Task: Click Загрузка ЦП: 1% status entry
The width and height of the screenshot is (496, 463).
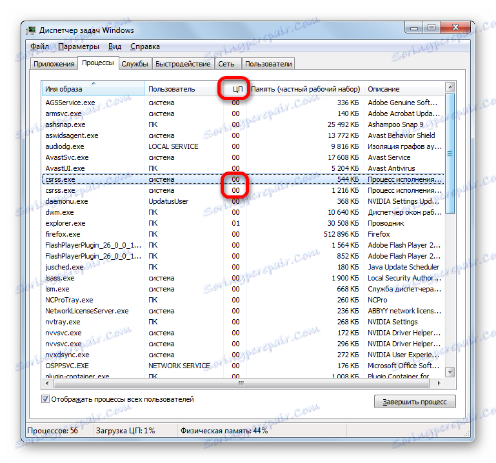Action: coord(125,430)
